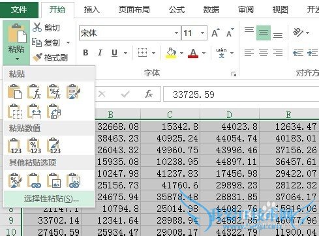Center cell text horizontally
The height and width of the screenshot is (236, 319).
tap(264, 53)
